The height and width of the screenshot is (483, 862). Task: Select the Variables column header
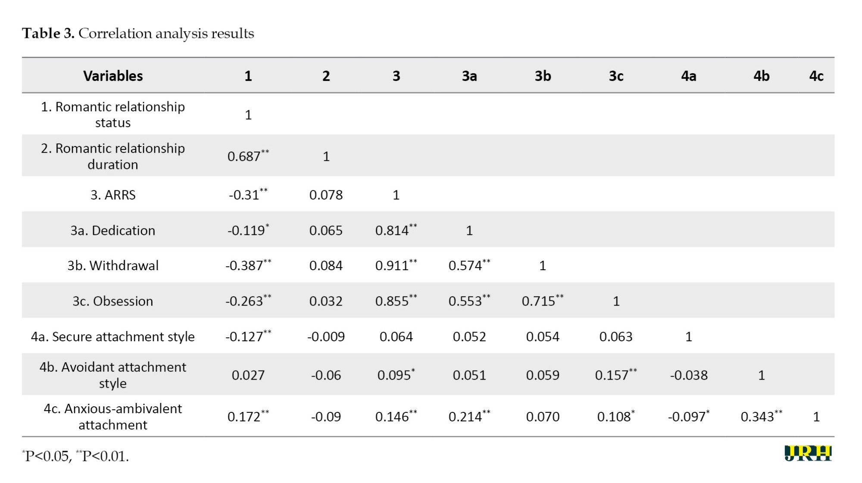[113, 76]
